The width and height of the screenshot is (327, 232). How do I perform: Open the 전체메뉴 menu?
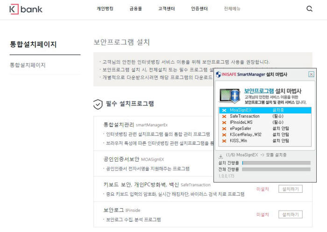click(232, 8)
